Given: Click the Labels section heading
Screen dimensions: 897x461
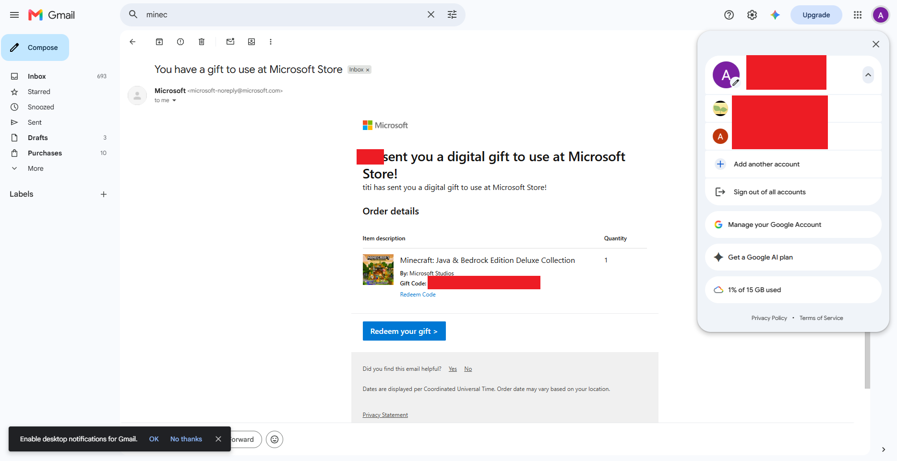Looking at the screenshot, I should pos(22,194).
